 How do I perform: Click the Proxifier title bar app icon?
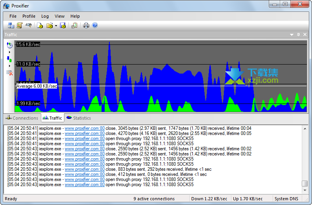pos(6,6)
